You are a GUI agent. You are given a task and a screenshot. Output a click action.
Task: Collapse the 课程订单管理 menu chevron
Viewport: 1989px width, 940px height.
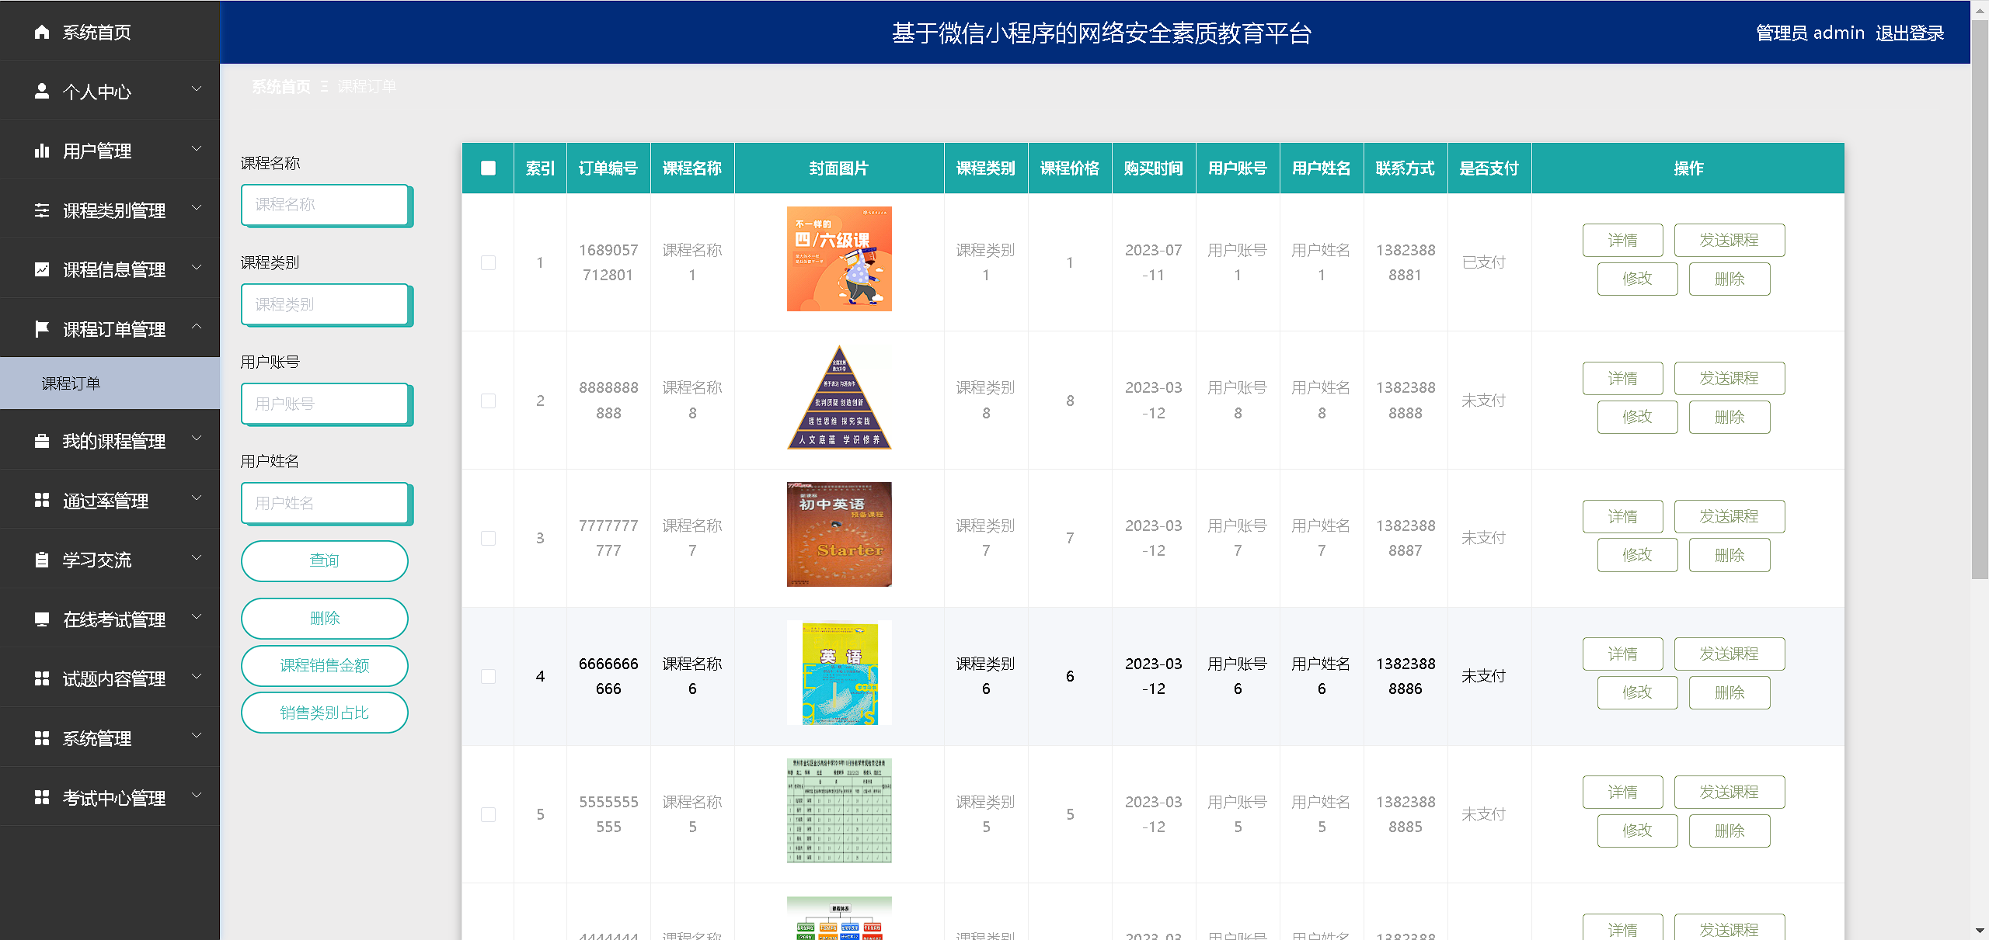point(197,327)
